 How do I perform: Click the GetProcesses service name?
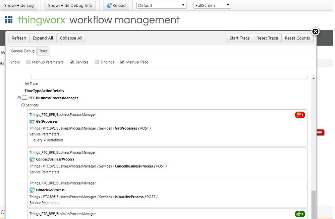tap(47, 121)
